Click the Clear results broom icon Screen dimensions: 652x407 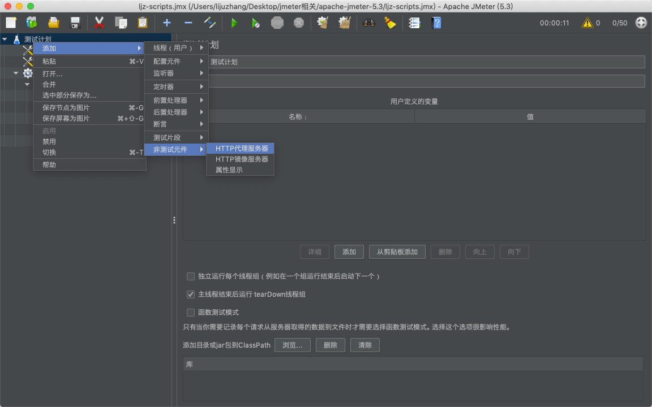323,23
